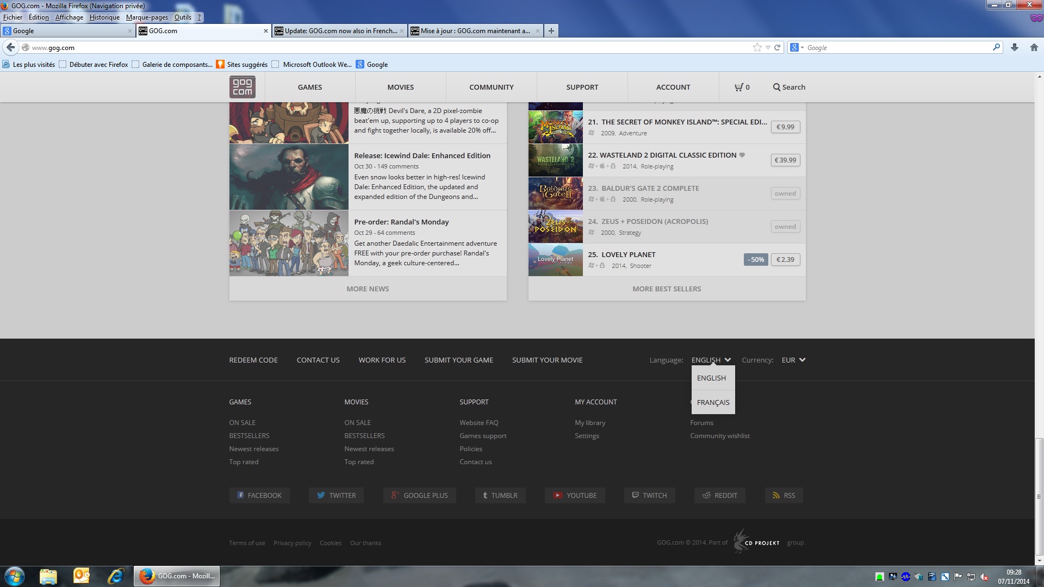Close the GOG.com tab
Image resolution: width=1044 pixels, height=587 pixels.
[266, 31]
